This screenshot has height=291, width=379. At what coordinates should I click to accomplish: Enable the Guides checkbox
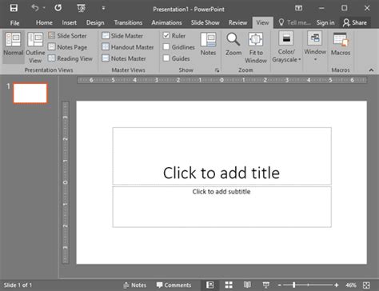point(166,58)
